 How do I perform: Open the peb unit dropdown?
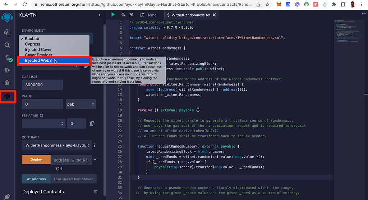[81, 104]
